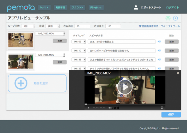
Task: Close the IMG_7036.MOV video popup
Action: [x=178, y=73]
